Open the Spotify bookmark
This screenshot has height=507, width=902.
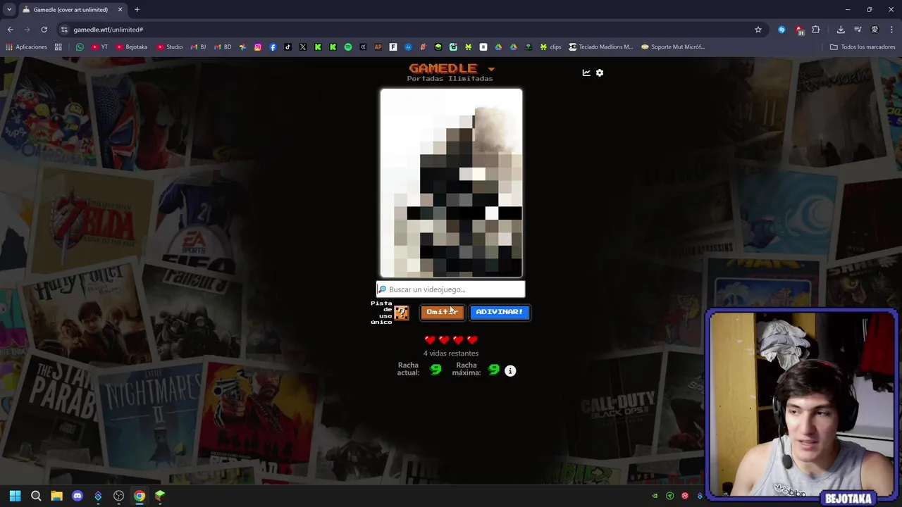point(348,47)
